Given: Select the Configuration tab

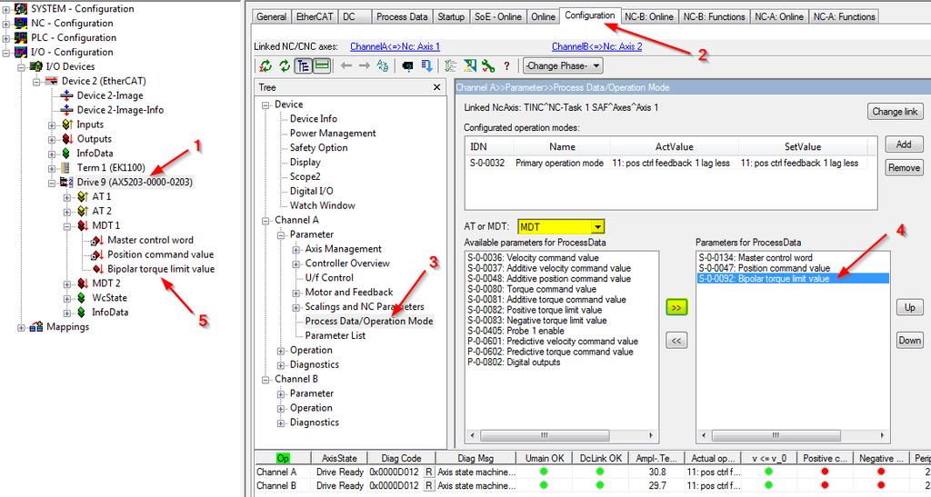Looking at the screenshot, I should [589, 15].
